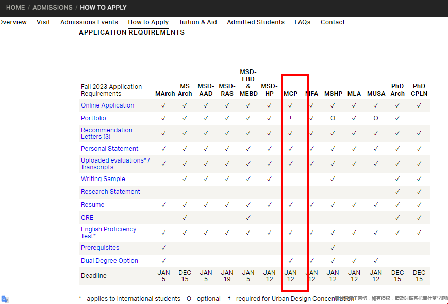
Task: Click the Dual Degree Option link
Action: (x=109, y=261)
